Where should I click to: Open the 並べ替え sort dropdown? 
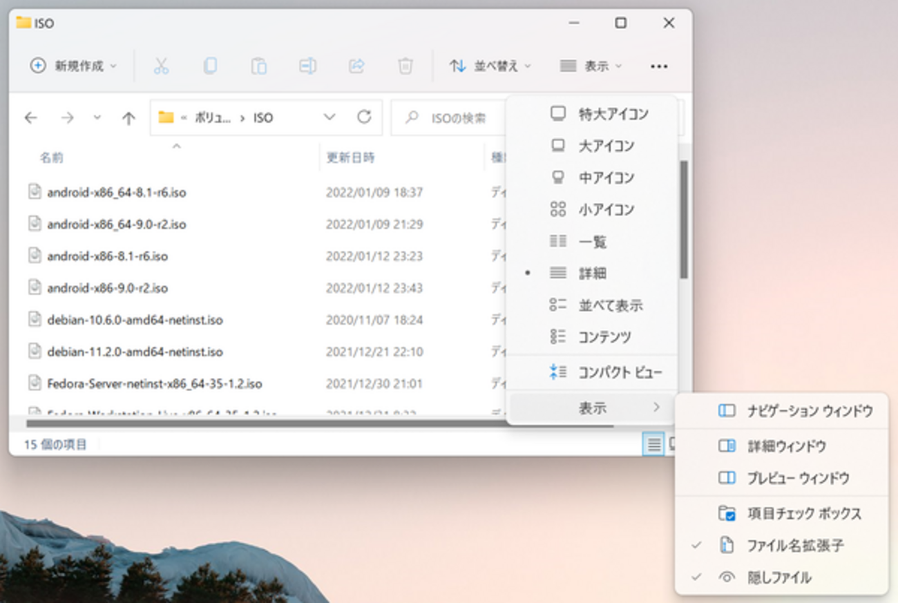490,66
